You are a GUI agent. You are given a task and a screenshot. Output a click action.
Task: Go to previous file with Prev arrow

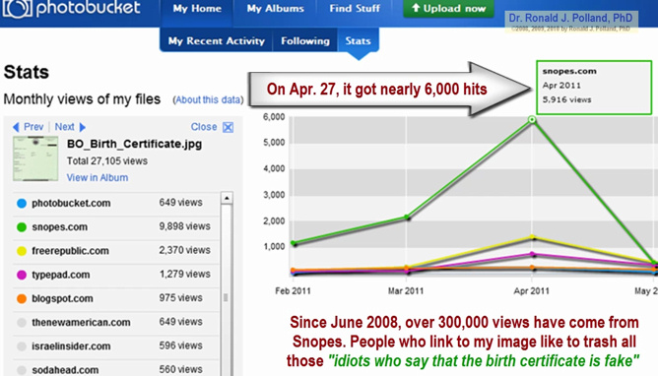coord(16,127)
